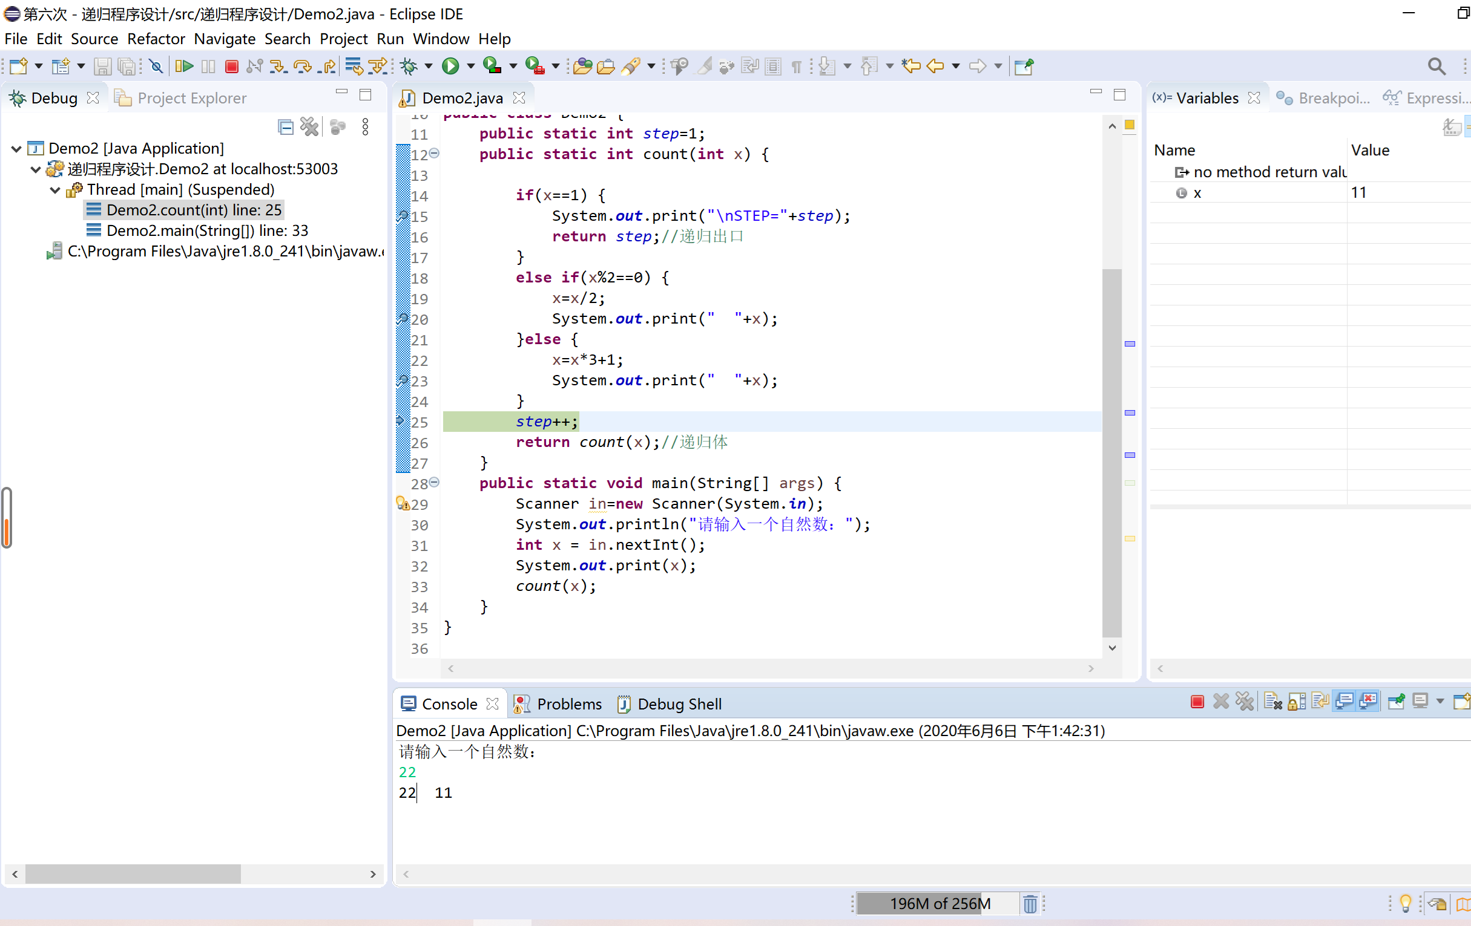This screenshot has width=1471, height=926.
Task: Click the Previous Annotation icon
Action: (x=869, y=66)
